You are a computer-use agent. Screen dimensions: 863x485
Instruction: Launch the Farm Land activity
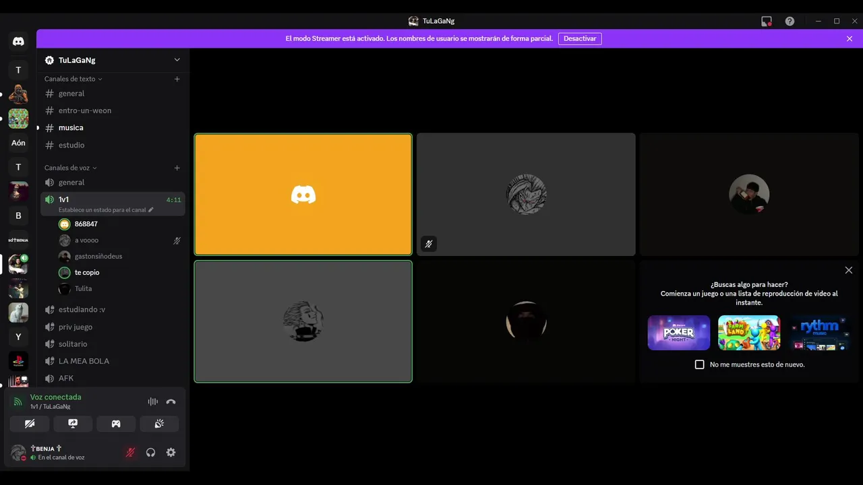(x=749, y=333)
